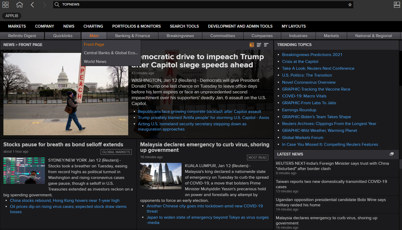Choose Central Banks & Global Eco... entry
The image size is (402, 230).
point(111,53)
